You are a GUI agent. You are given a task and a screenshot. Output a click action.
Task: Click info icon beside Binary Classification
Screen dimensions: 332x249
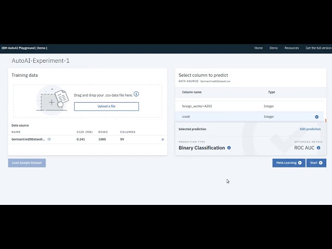[229, 148]
